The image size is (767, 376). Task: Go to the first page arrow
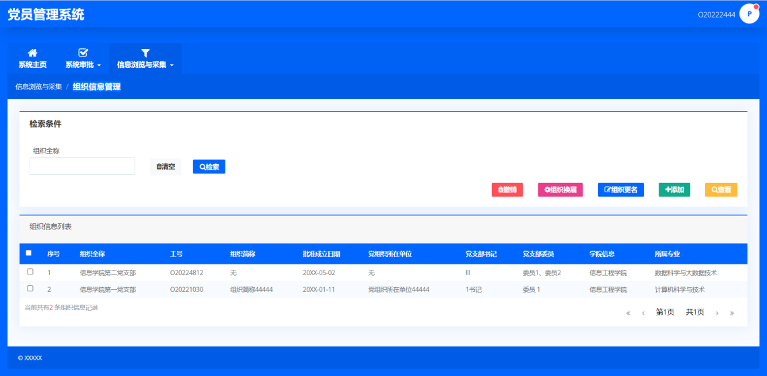click(x=628, y=313)
